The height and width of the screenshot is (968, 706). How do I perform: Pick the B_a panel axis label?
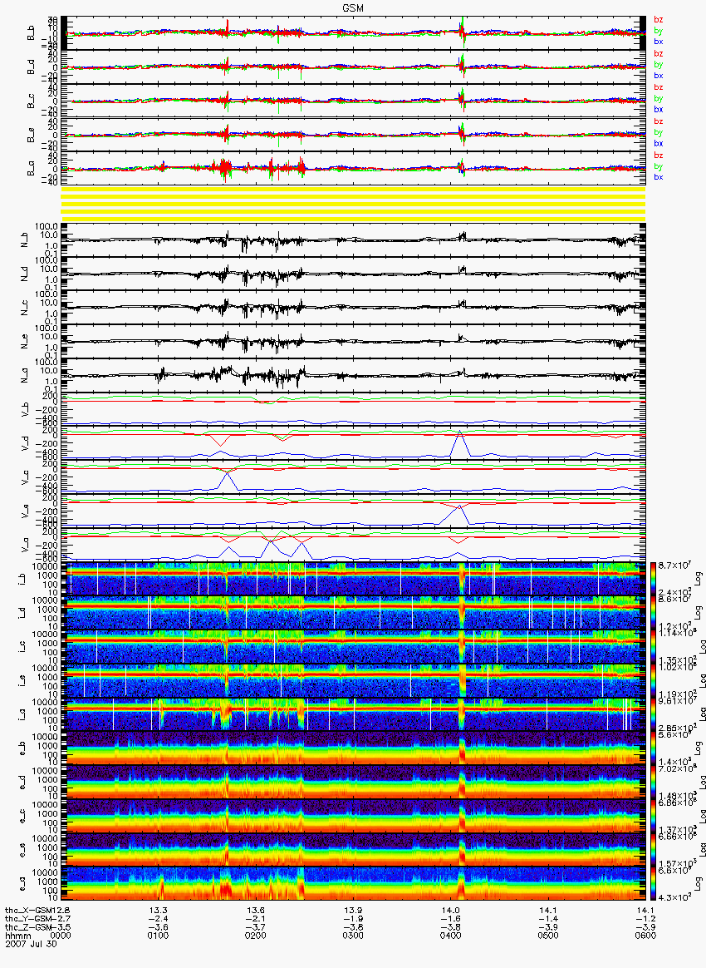pyautogui.click(x=31, y=169)
